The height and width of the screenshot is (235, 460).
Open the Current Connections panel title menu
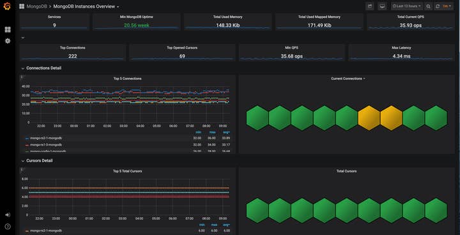click(348, 79)
